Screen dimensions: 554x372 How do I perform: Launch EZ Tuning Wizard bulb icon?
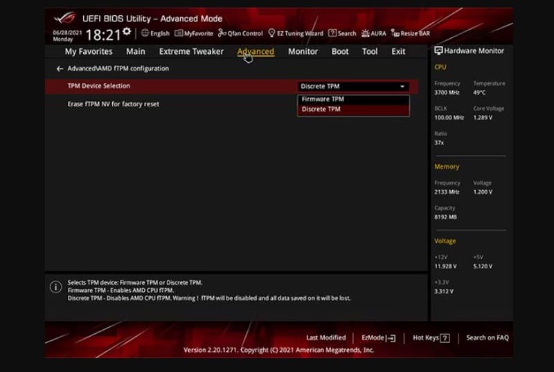(x=271, y=33)
